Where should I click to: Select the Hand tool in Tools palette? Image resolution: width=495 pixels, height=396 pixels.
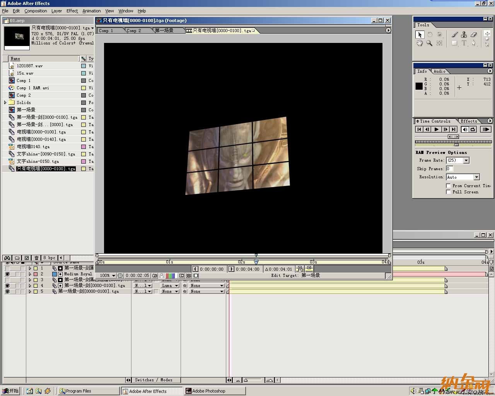420,43
